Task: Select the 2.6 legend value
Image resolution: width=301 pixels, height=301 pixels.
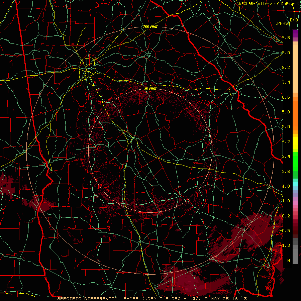Action: 286,171
